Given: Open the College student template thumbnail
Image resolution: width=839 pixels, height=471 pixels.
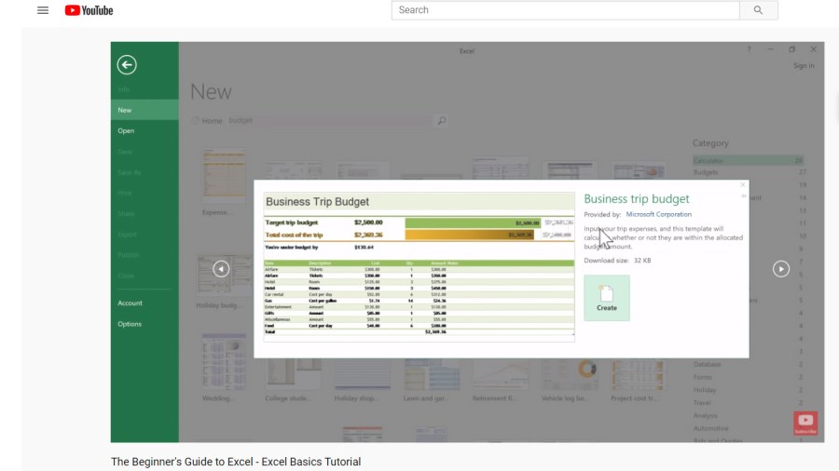Looking at the screenshot, I should (294, 374).
